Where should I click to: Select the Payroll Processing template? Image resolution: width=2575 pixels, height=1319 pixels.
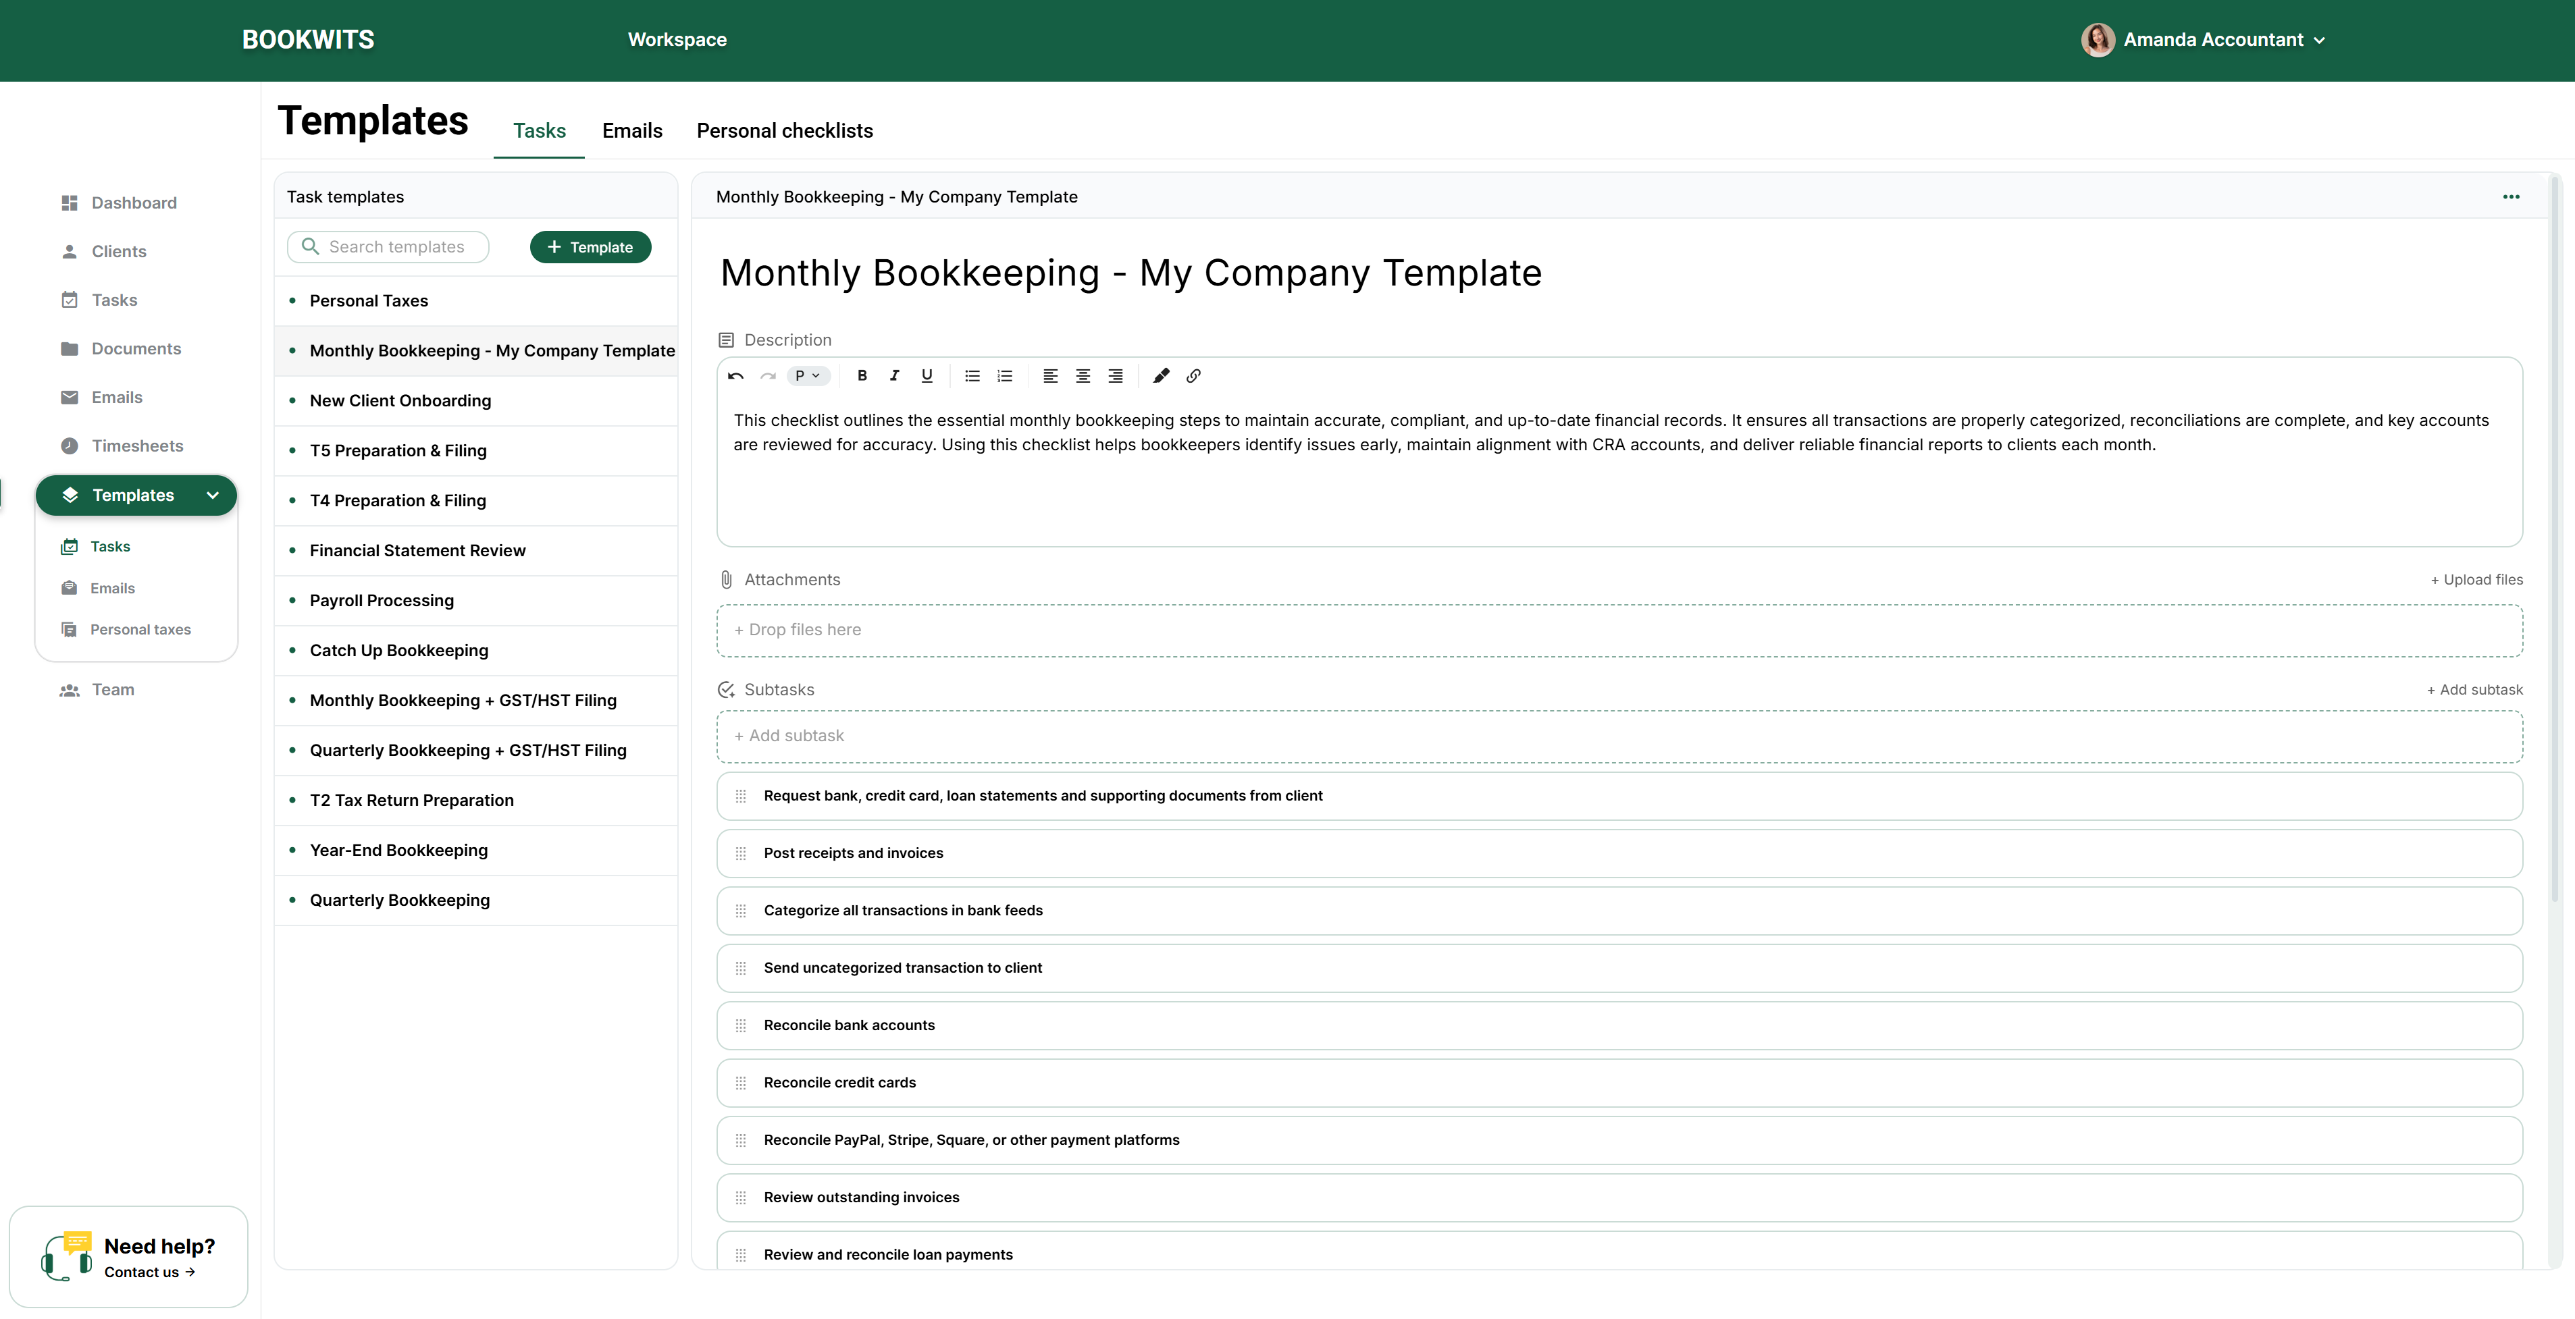pos(476,601)
